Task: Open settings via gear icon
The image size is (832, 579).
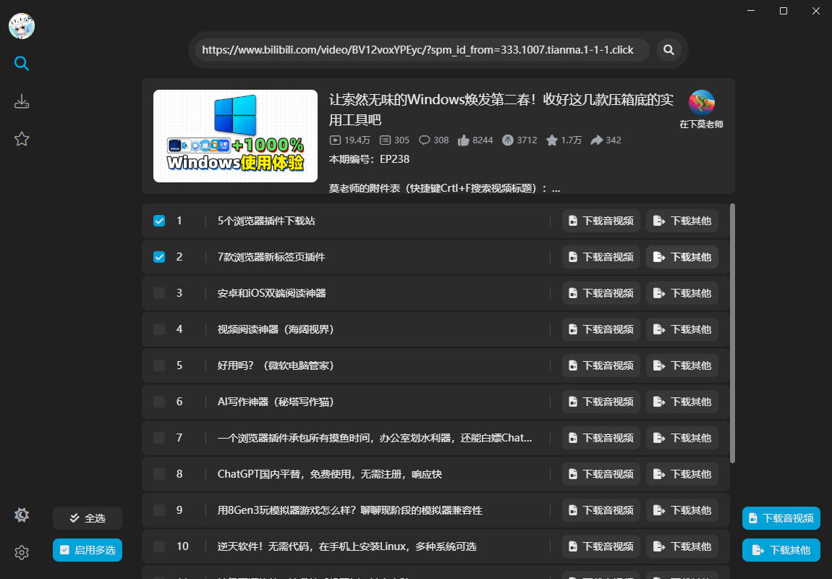Action: pos(22,552)
